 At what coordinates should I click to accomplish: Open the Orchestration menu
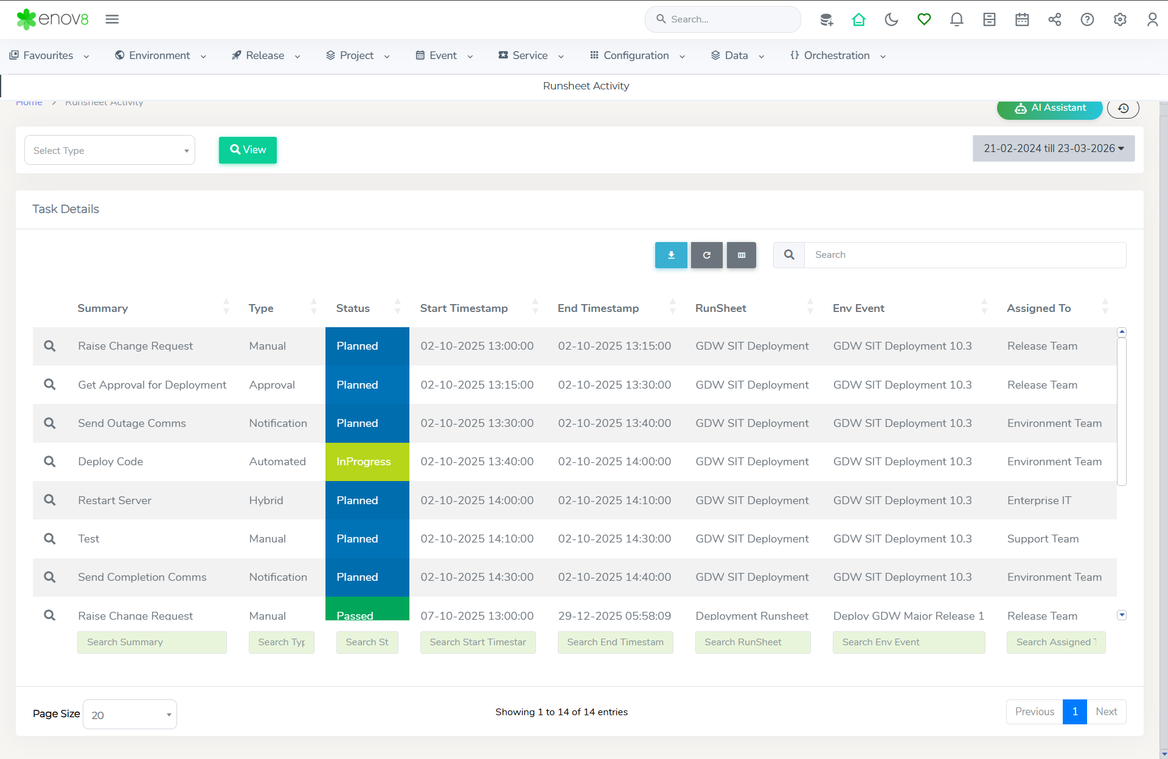point(837,55)
